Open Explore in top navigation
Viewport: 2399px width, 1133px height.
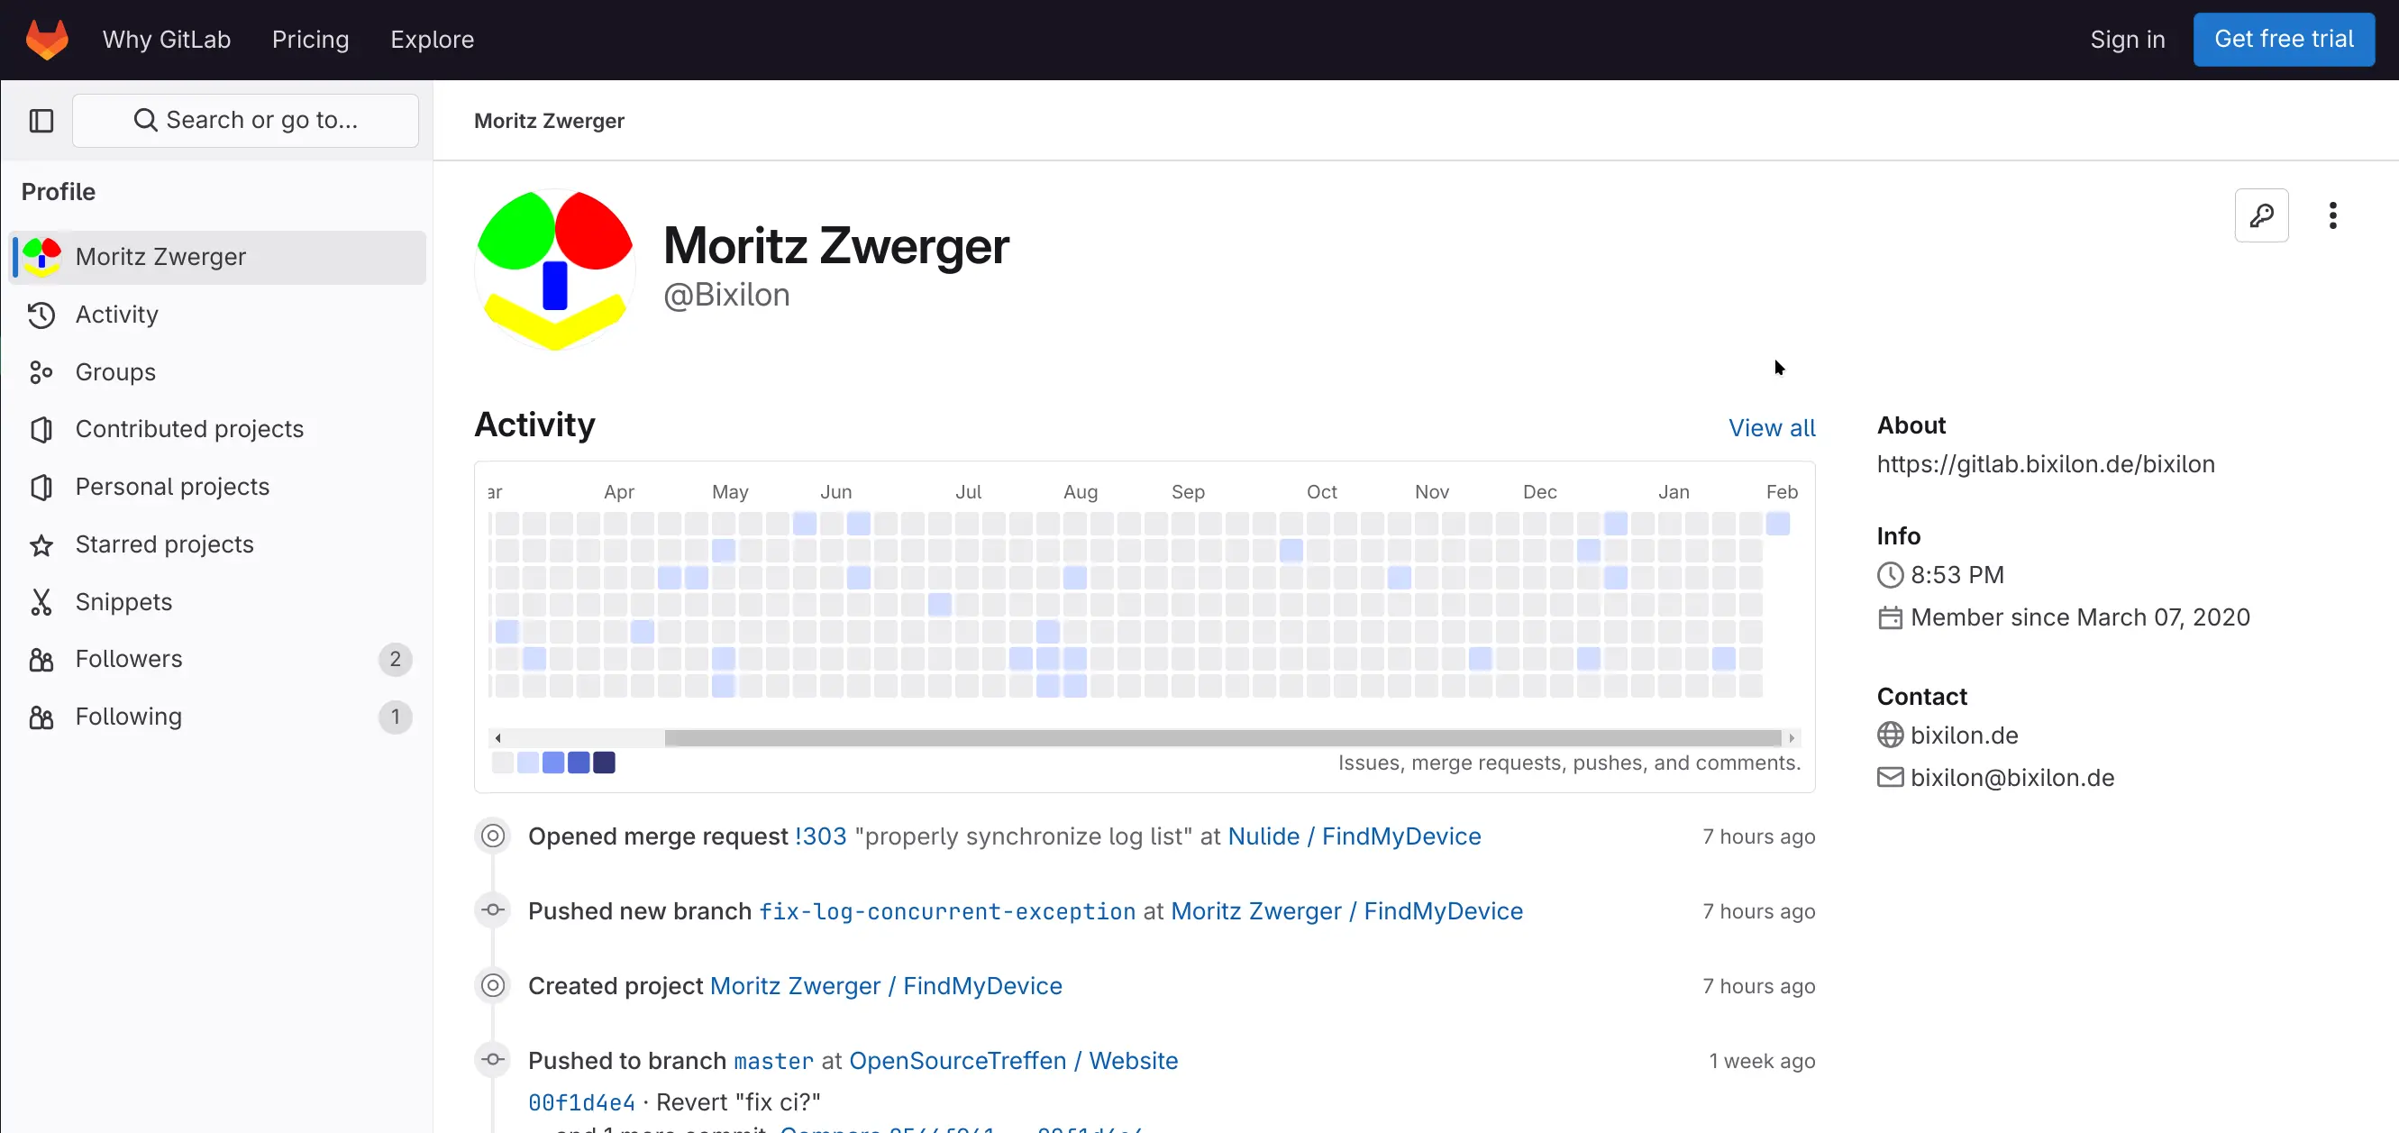(432, 39)
